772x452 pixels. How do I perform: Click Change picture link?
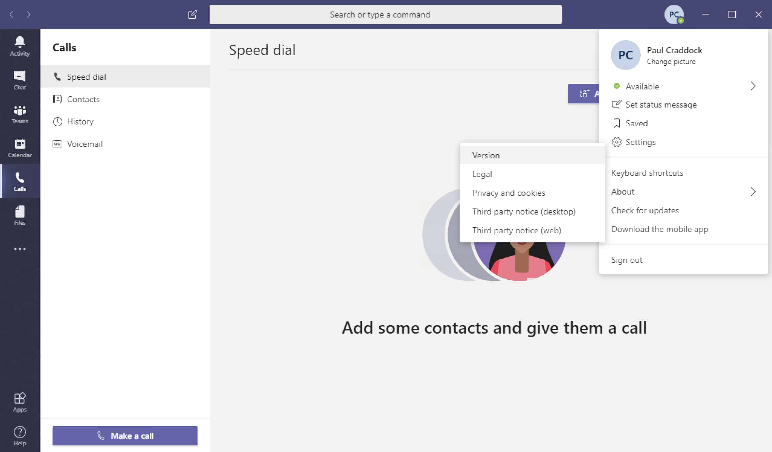click(x=671, y=62)
